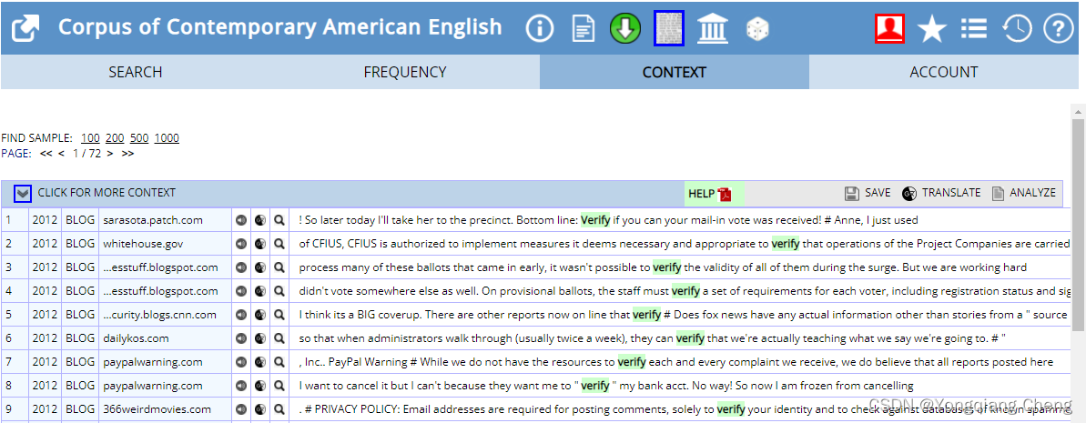
Task: Click the 2012 year cell in row 7
Action: point(45,362)
